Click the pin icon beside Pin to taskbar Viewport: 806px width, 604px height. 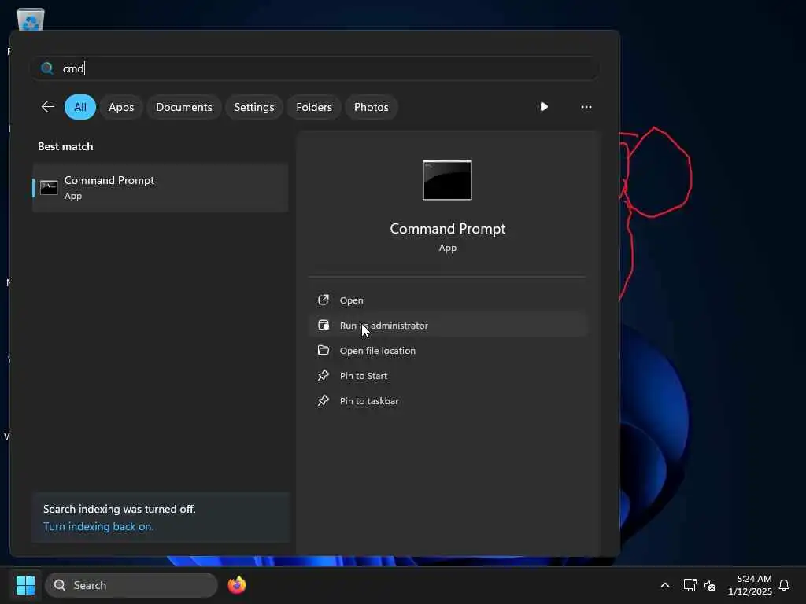(x=324, y=400)
